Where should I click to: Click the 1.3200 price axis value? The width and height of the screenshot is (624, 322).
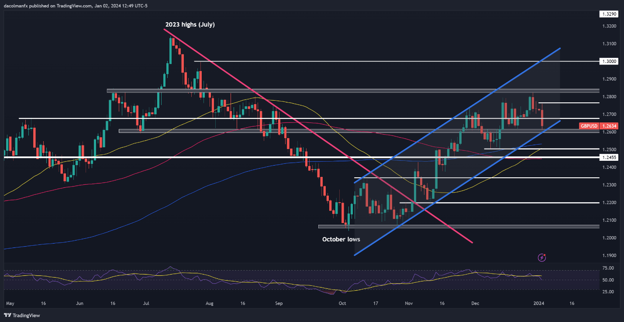pos(609,26)
